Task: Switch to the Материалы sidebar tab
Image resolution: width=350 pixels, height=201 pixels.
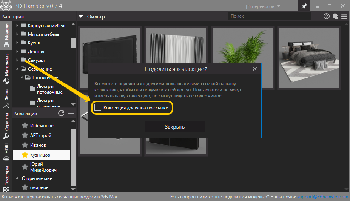Action: (x=6, y=68)
